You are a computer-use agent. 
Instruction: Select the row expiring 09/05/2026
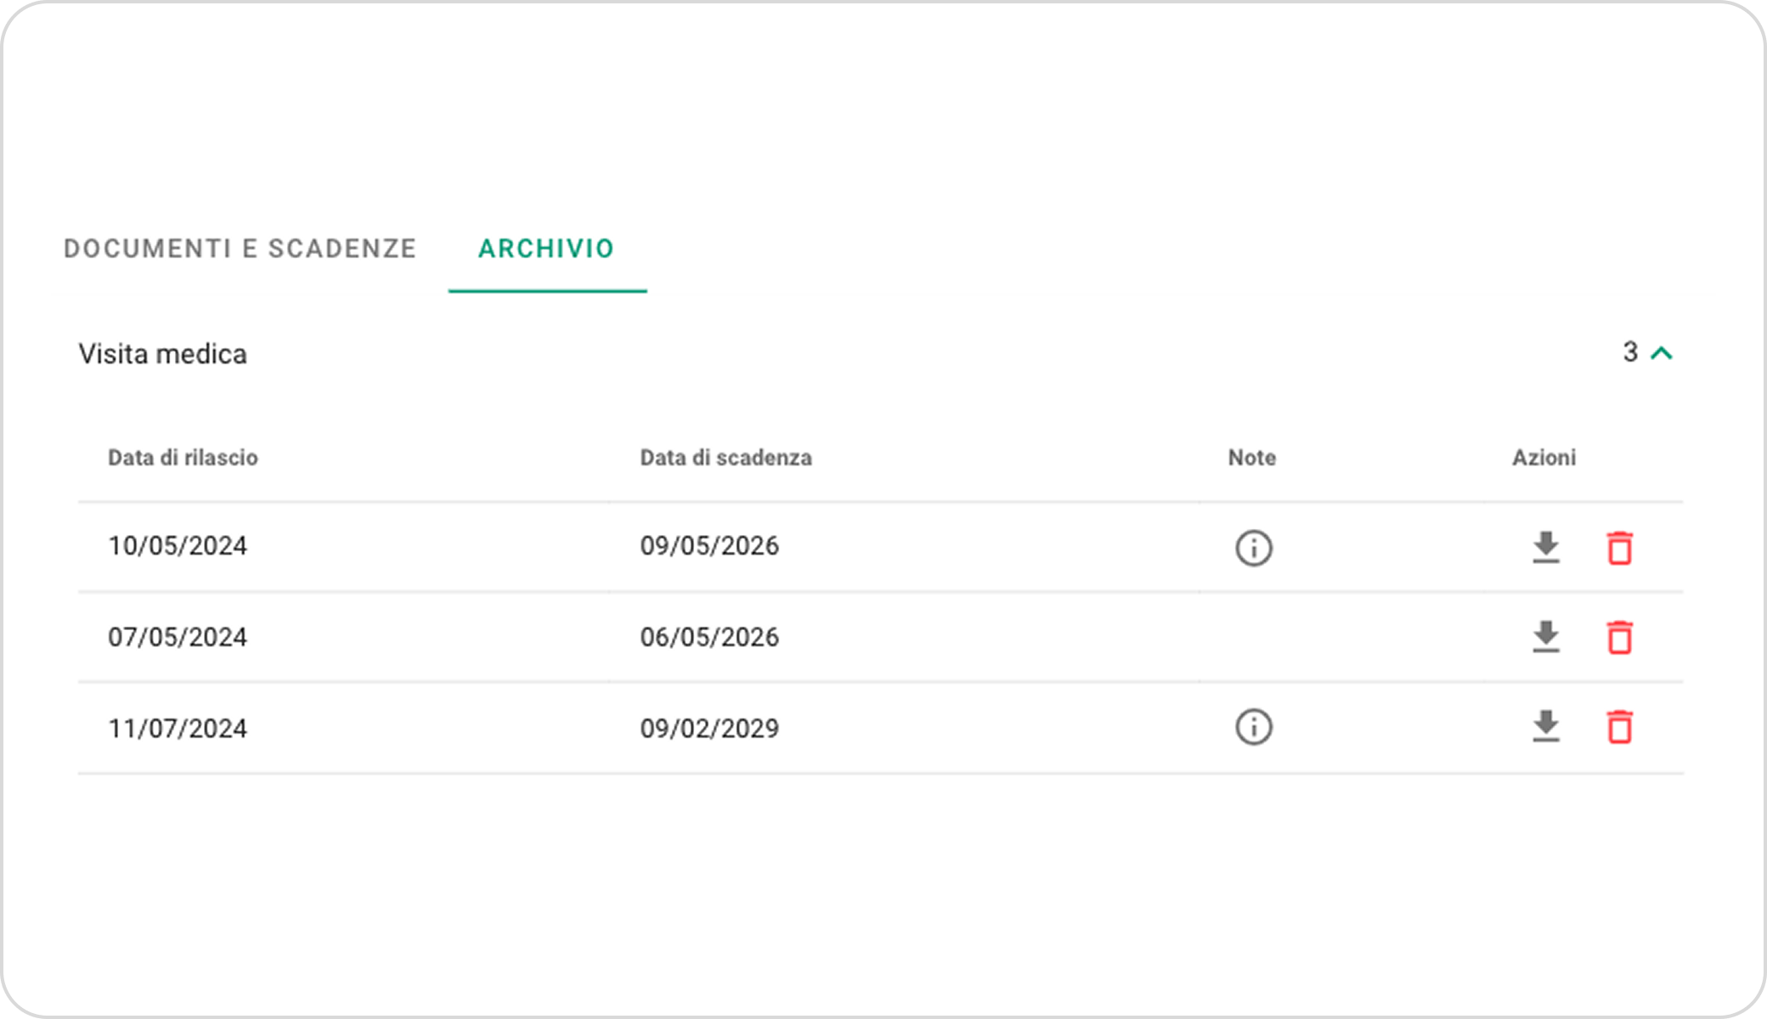click(709, 546)
